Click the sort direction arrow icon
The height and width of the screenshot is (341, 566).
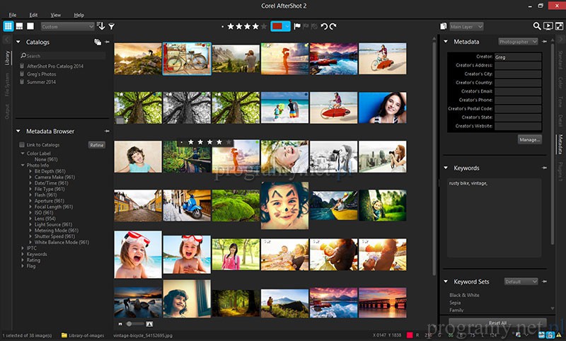tap(101, 26)
